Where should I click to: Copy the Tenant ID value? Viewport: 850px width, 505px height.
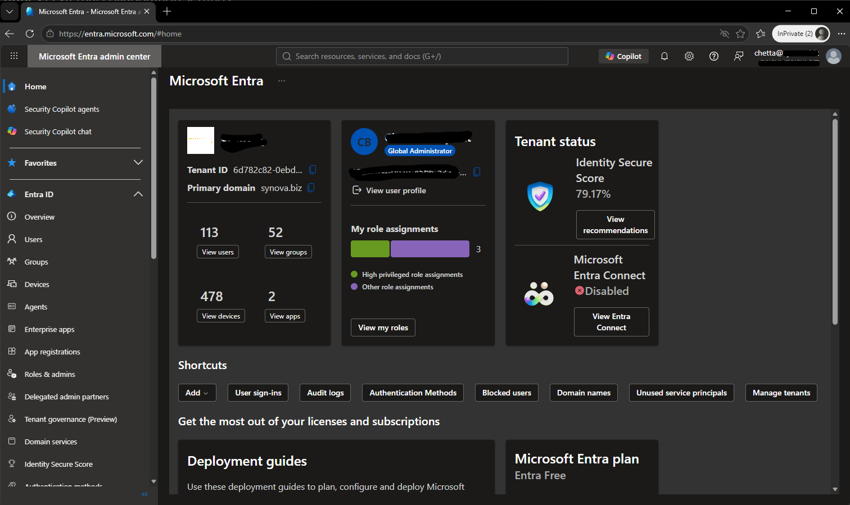click(313, 170)
